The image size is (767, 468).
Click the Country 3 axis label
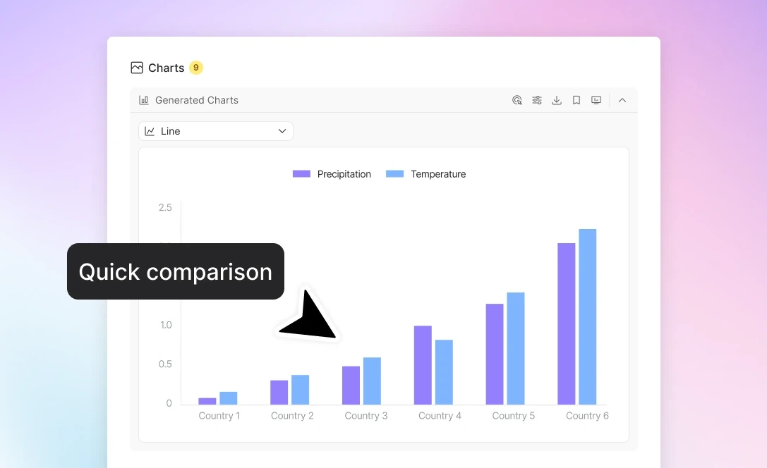[x=366, y=416]
